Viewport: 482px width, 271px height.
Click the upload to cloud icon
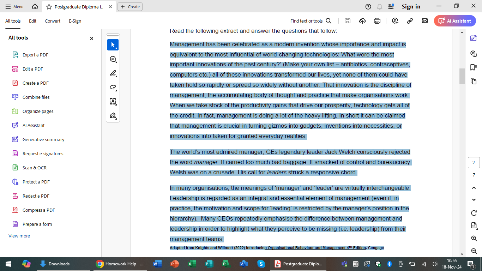pyautogui.click(x=362, y=21)
